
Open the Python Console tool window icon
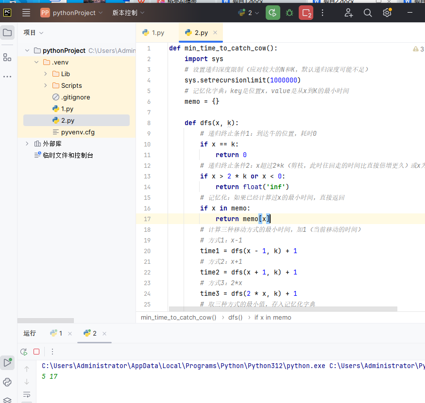7,382
